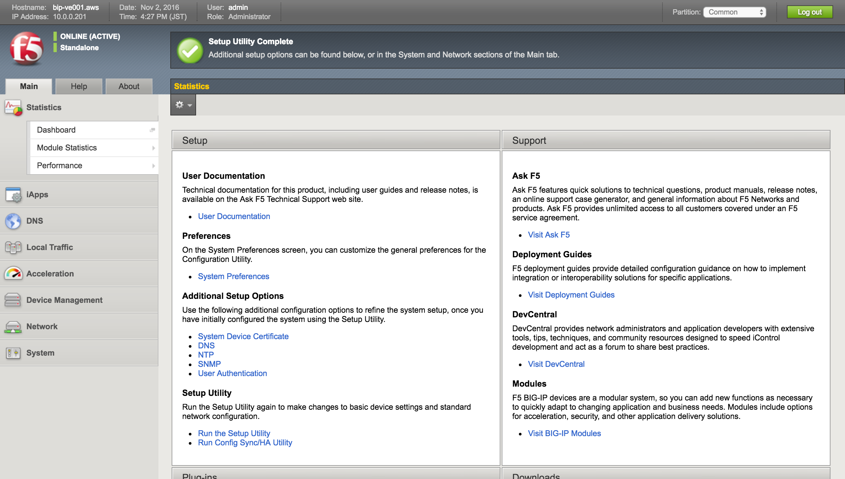The image size is (845, 479).
Task: Switch to the Help tab
Action: pyautogui.click(x=79, y=86)
